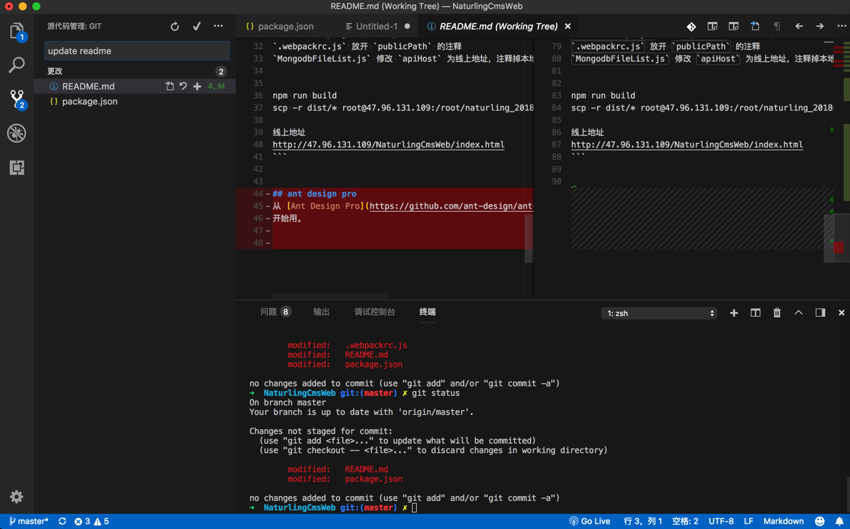Commit changes with the checkmark icon
Screen dimensions: 850x529
[197, 27]
